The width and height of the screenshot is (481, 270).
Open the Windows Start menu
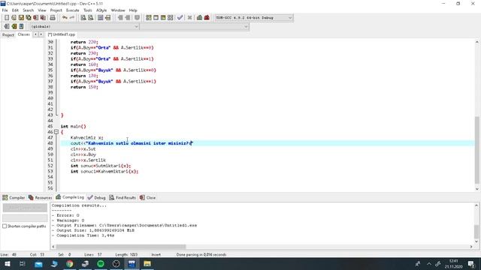8,264
